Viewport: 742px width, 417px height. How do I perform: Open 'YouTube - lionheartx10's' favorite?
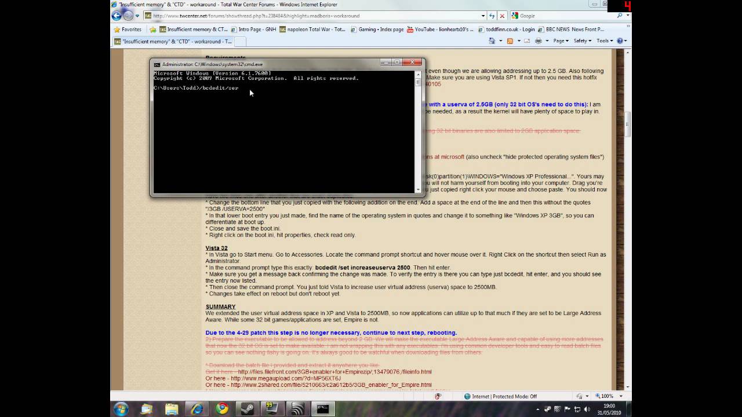[x=440, y=29]
